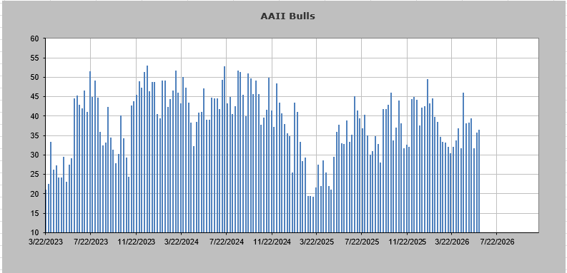Click the 25 label on vertical axis
567x273 pixels.
(x=35, y=175)
